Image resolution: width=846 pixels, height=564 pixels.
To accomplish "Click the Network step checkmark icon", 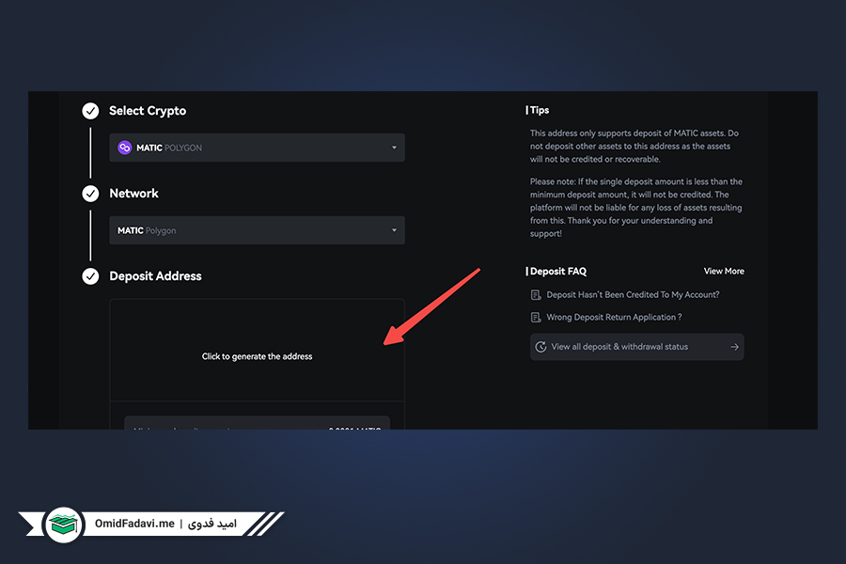I will pyautogui.click(x=90, y=194).
